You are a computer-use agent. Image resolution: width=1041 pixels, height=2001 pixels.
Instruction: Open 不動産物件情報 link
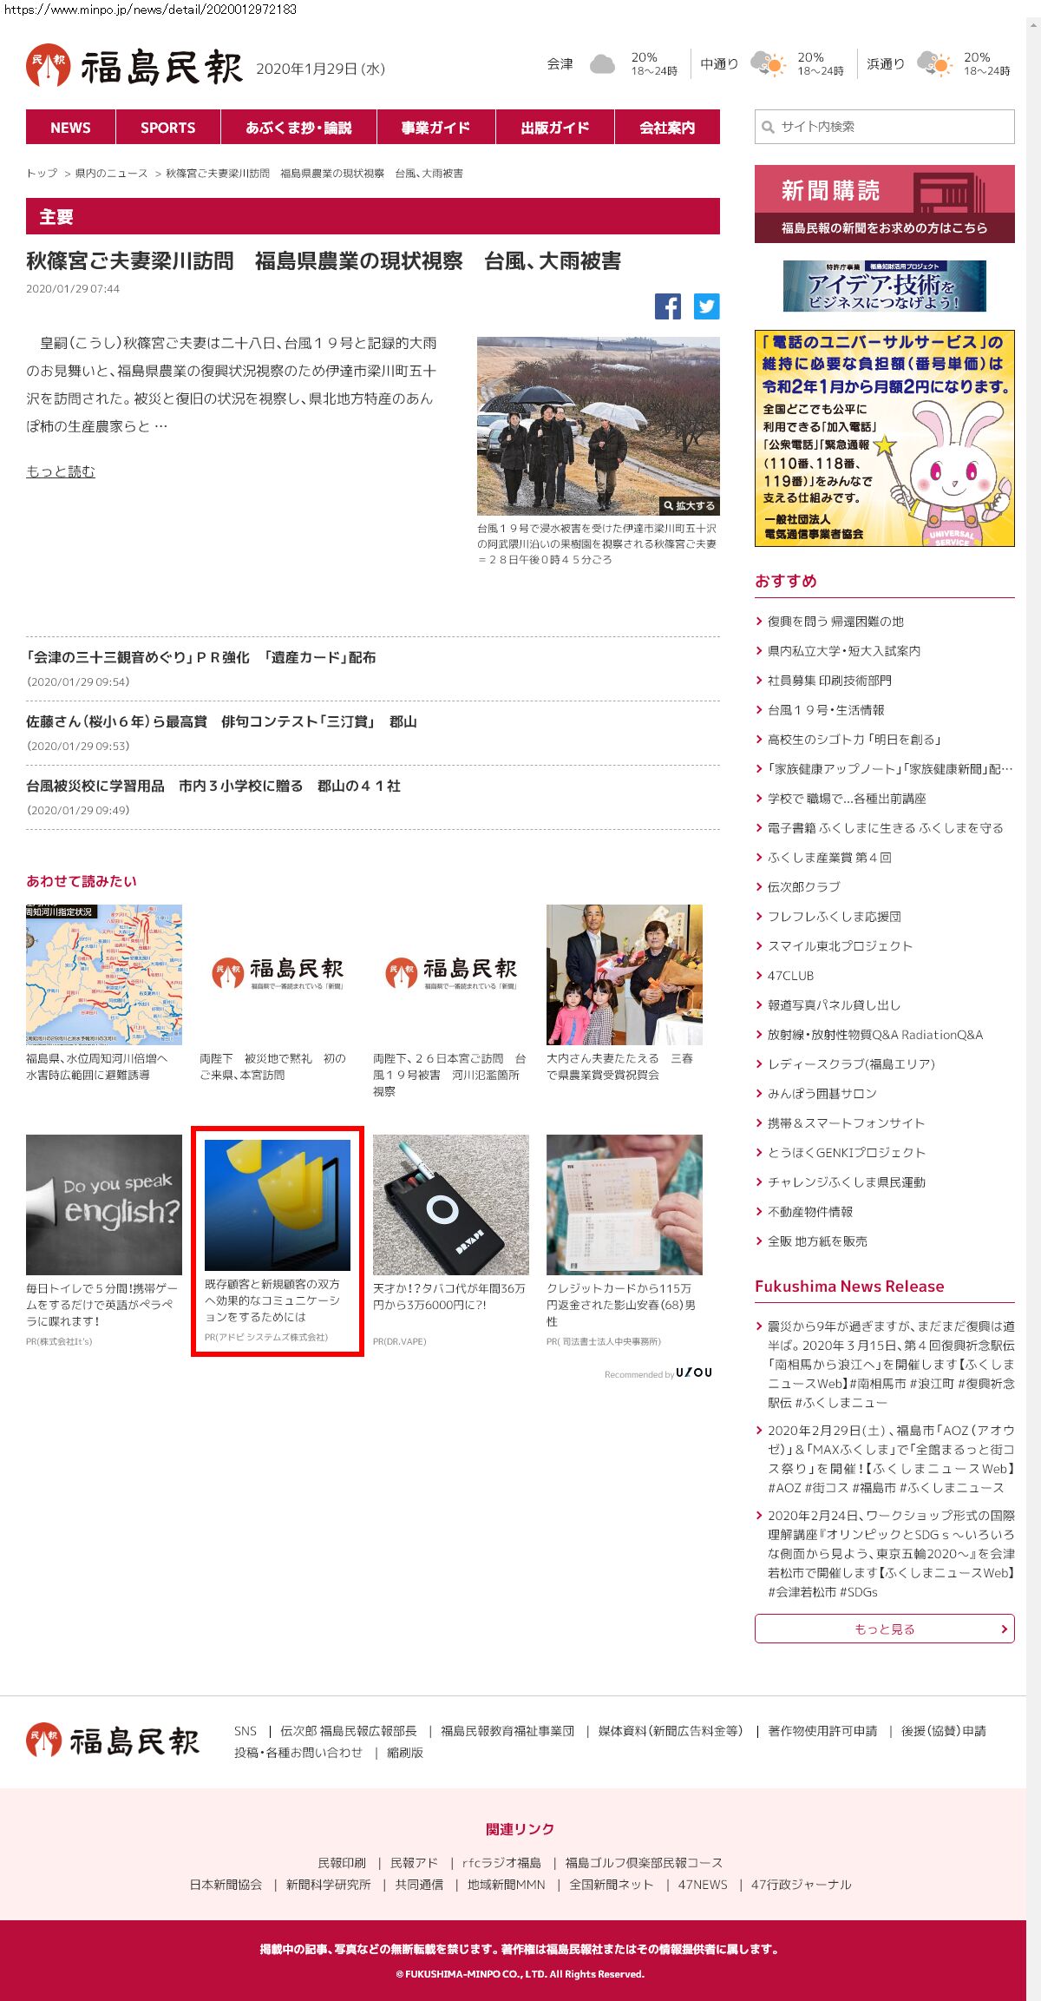coord(810,1212)
